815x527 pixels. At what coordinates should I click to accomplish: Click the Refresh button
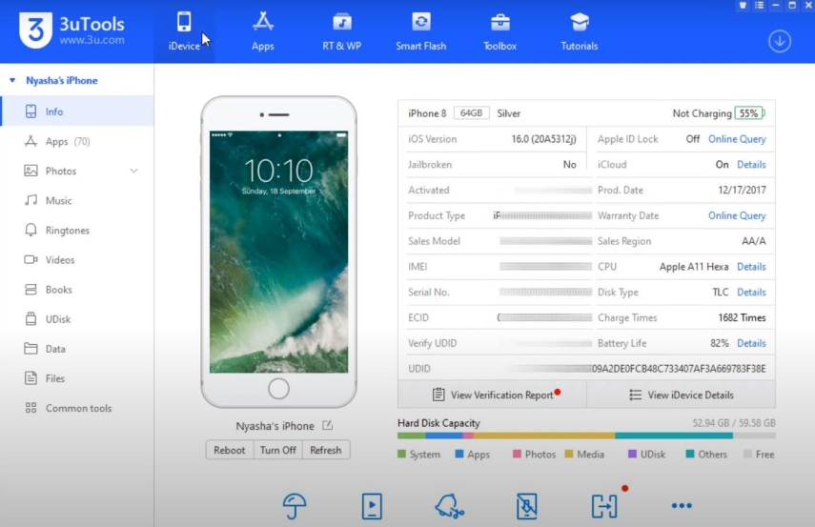[x=326, y=450]
